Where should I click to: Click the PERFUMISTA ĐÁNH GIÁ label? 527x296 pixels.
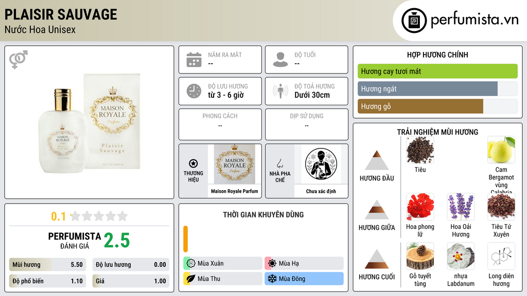coord(75,240)
